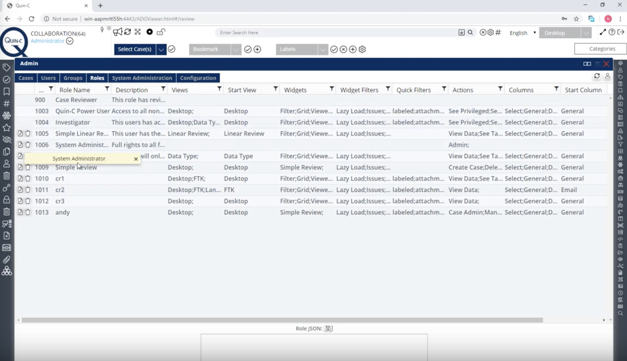Viewport: 627px width, 361px height.
Task: Expand the Labels dropdown arrow
Action: pos(322,49)
